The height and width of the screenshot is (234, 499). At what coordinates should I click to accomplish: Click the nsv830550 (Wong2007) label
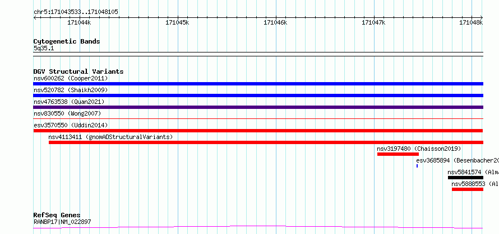tap(67, 113)
